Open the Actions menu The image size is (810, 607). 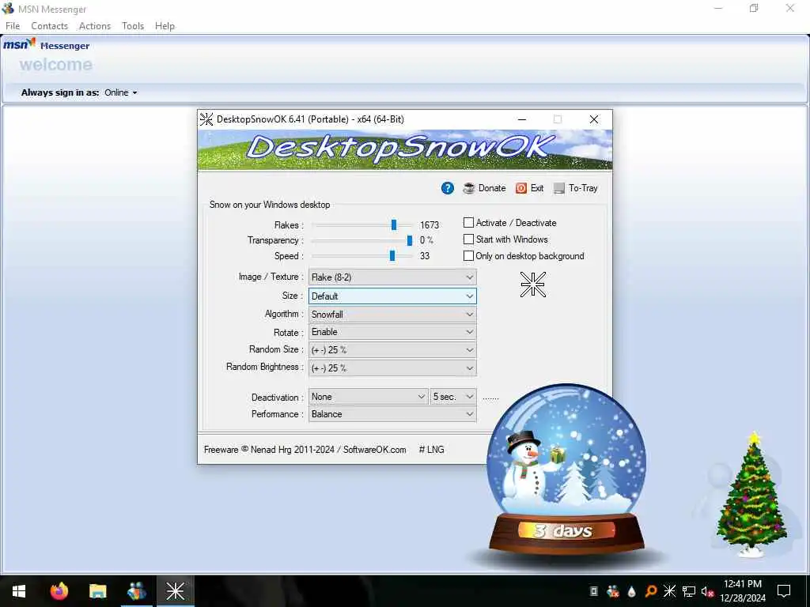point(95,26)
